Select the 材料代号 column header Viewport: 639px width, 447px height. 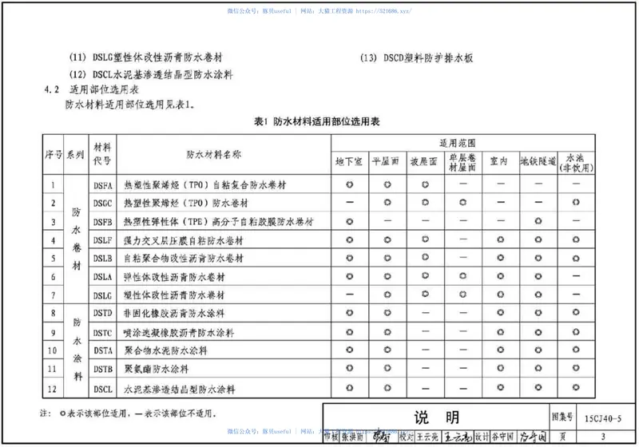(x=102, y=154)
